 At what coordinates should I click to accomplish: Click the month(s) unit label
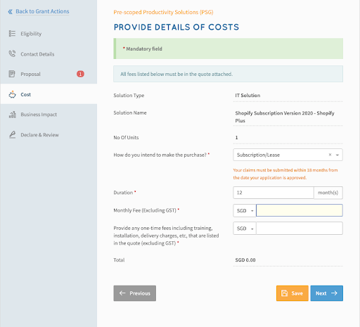pyautogui.click(x=328, y=193)
